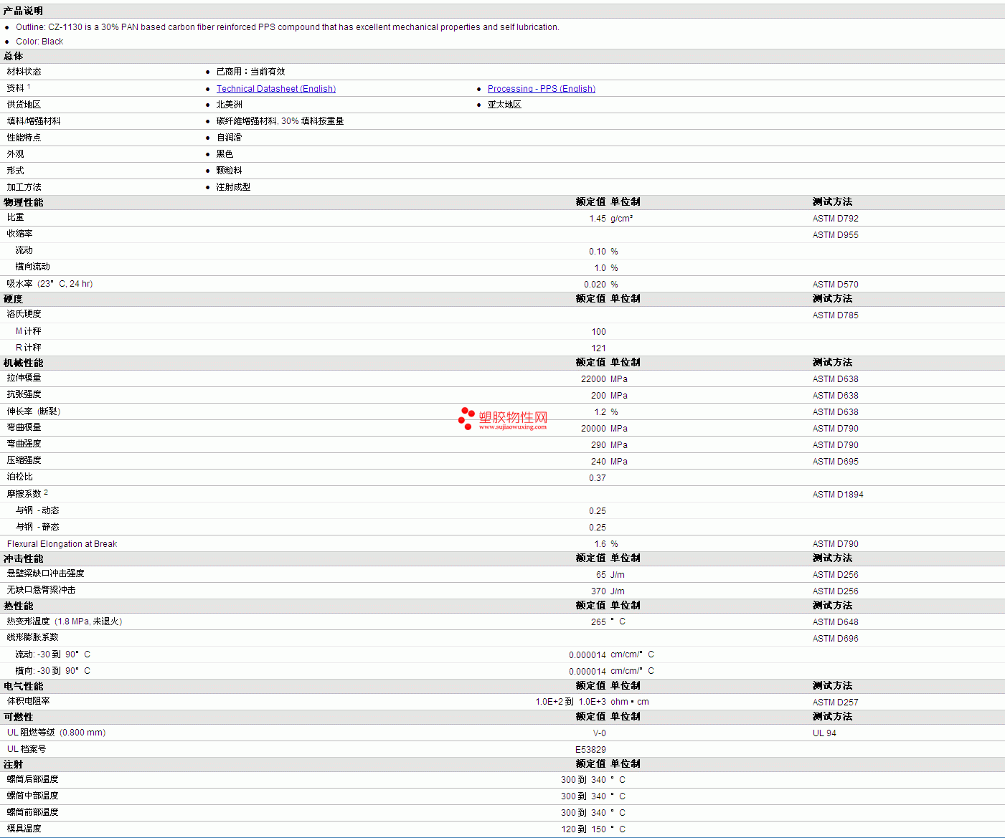Select the ASTM D785 Rockwell hardness method
Image resolution: width=1005 pixels, height=838 pixels.
pyautogui.click(x=835, y=315)
